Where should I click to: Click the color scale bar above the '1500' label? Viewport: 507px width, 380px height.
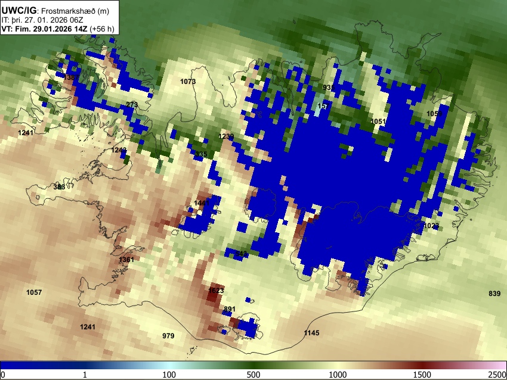coord(422,365)
